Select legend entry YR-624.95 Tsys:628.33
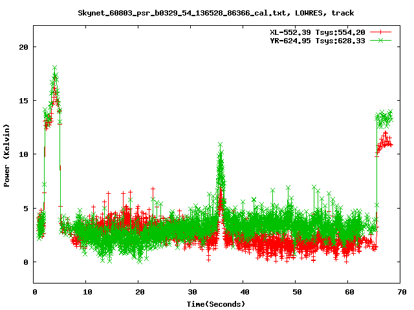Screen dimensions: 414x310 [318, 41]
